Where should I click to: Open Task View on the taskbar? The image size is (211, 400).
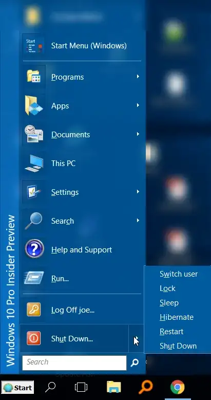(81, 388)
